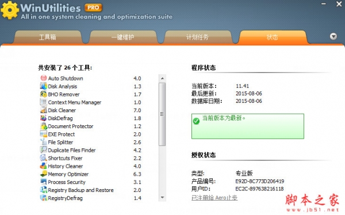This screenshot has height=215, width=345.
Task: Open the 计划任务 tab
Action: point(197,37)
